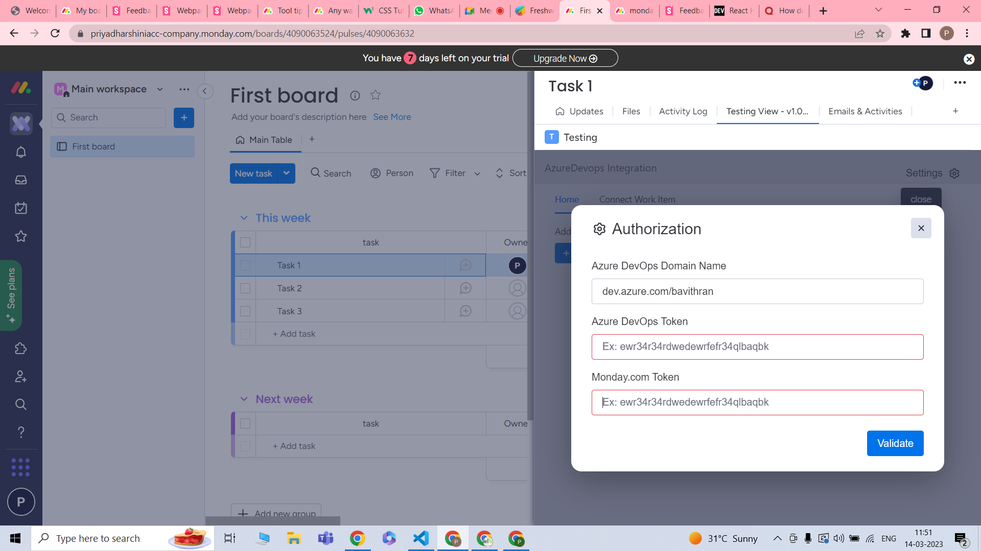Image resolution: width=981 pixels, height=551 pixels.
Task: Open the Activity Log tab
Action: tap(683, 111)
